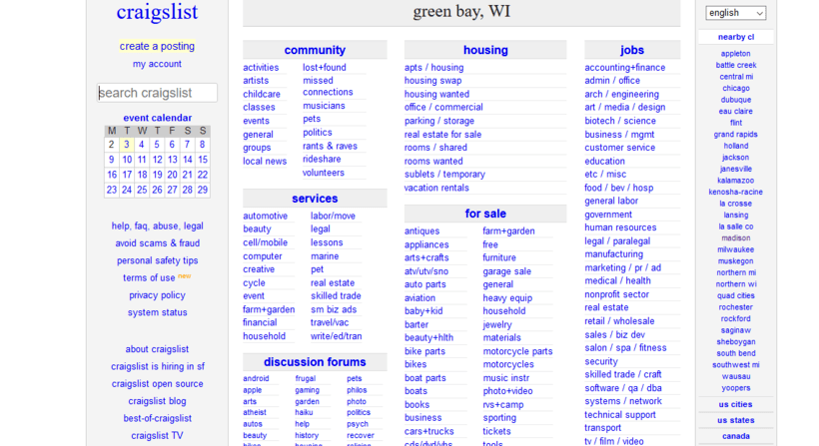Open the english language dropdown
This screenshot has width=819, height=446.
coord(735,13)
